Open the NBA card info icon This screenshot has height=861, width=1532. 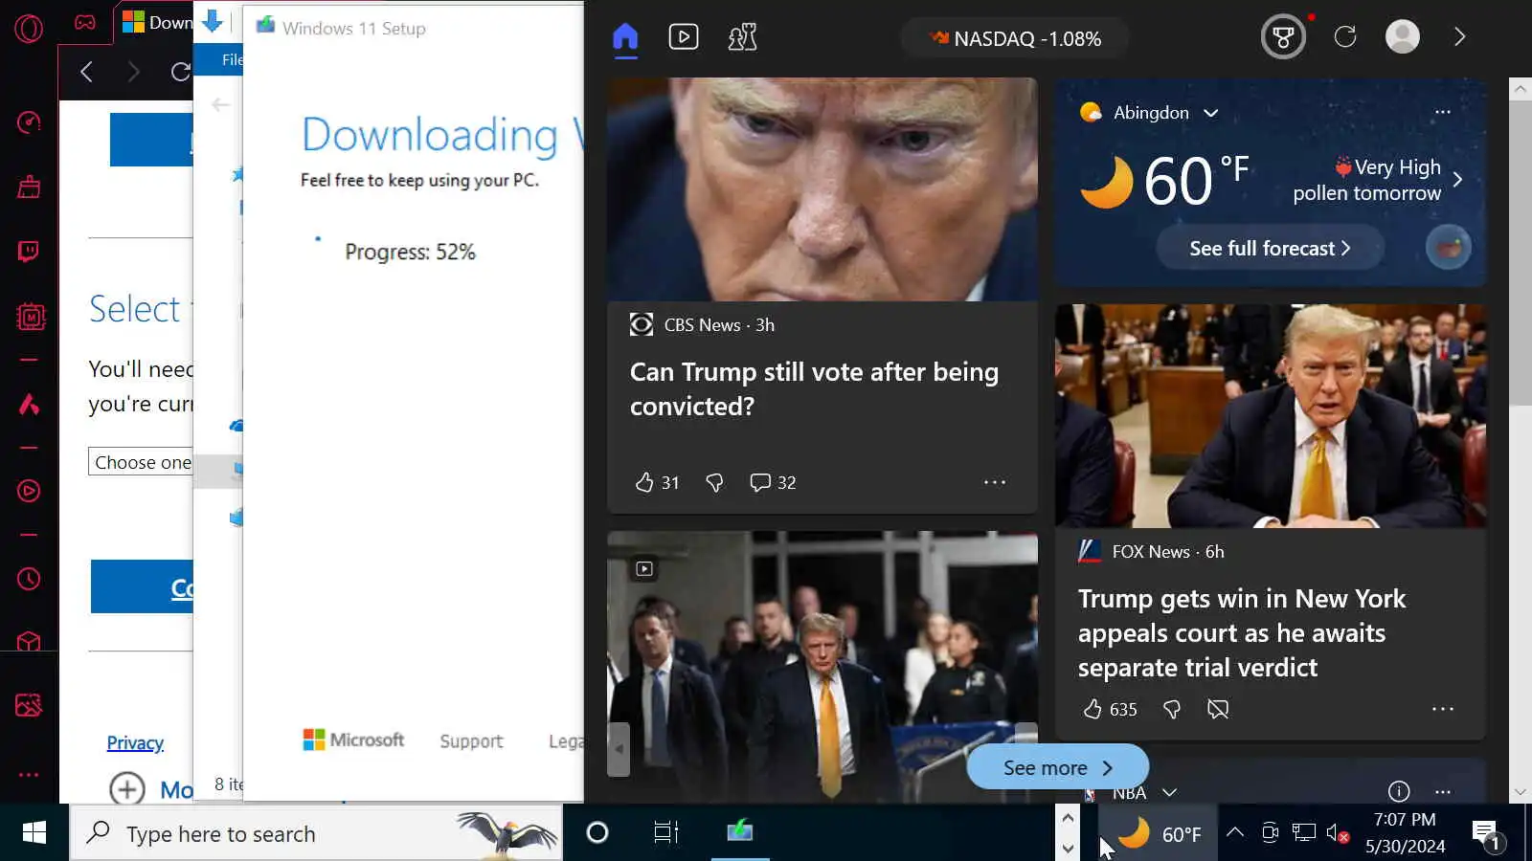pyautogui.click(x=1399, y=791)
